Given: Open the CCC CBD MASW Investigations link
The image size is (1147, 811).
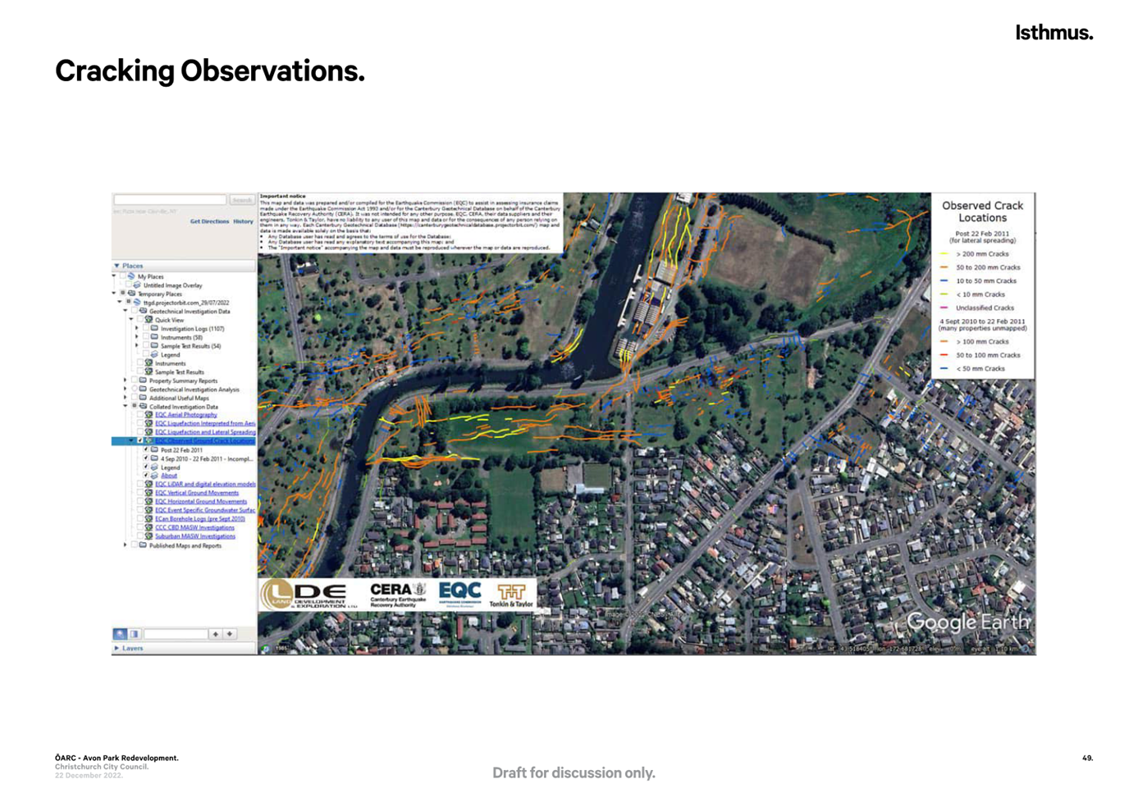Looking at the screenshot, I should pos(194,528).
